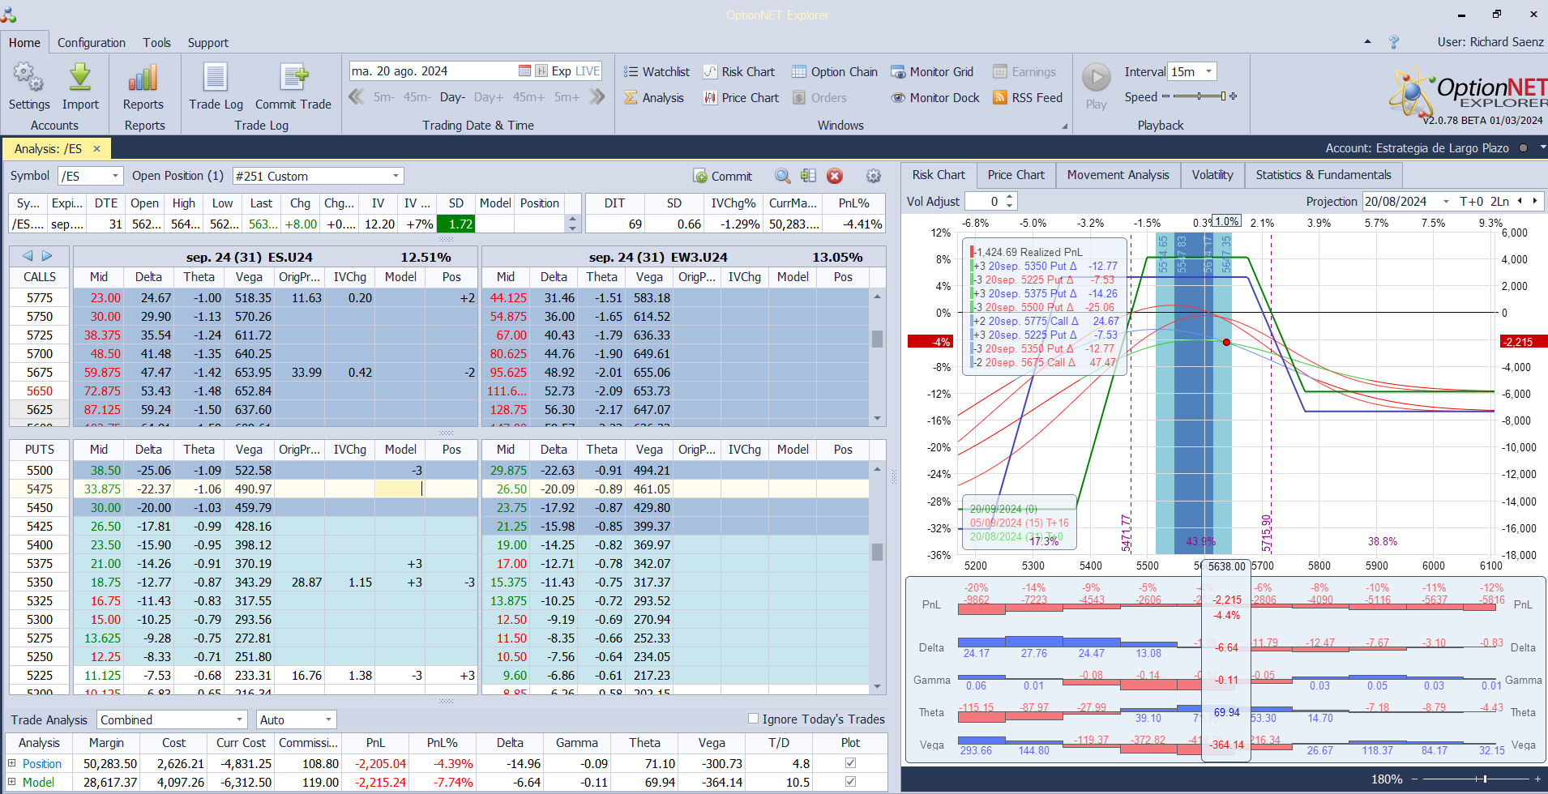
Task: Open the #251 Custom position dropdown
Action: coord(396,176)
